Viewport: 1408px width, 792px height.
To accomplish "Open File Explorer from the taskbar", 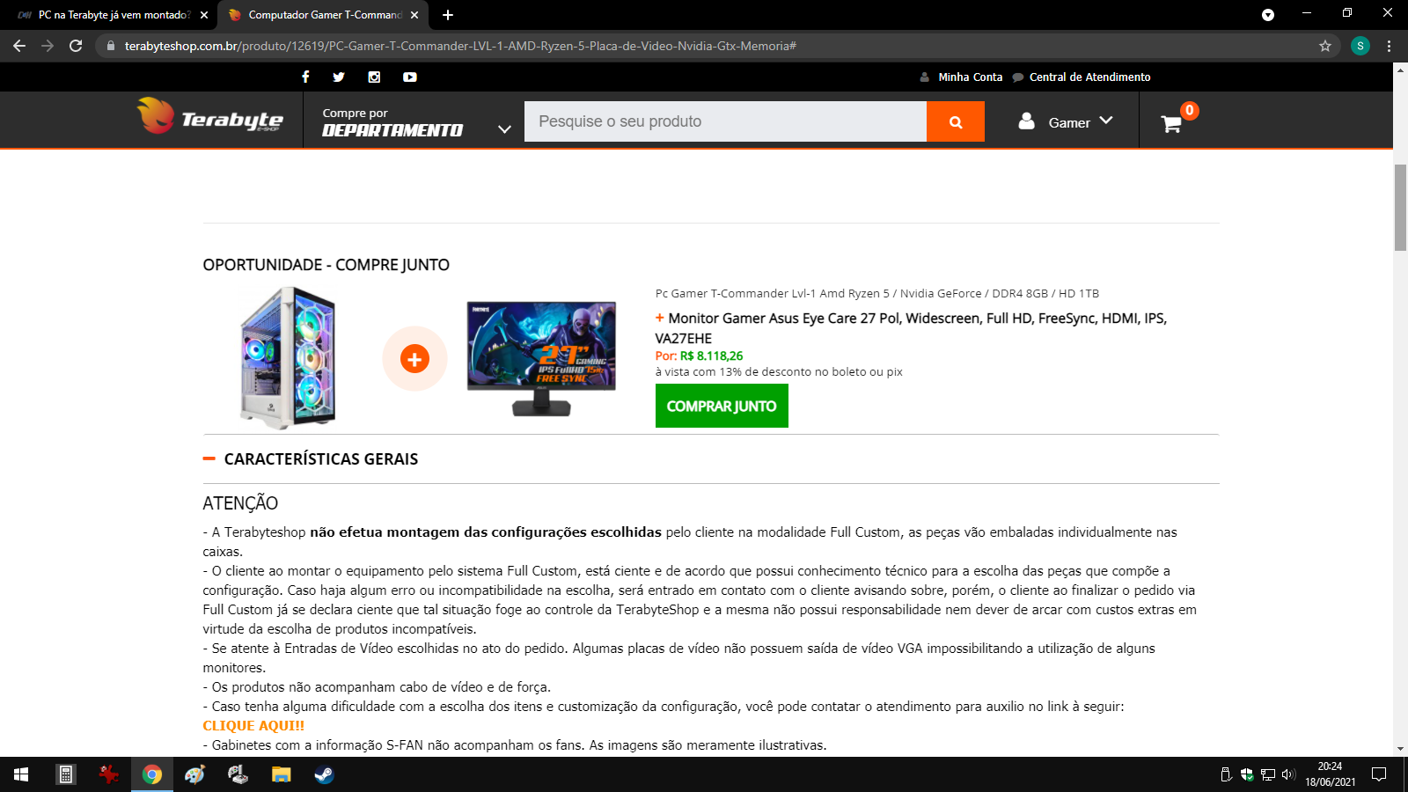I will tap(281, 774).
